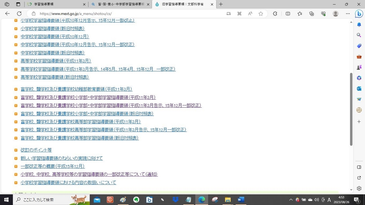
Task: Go back to the previous page
Action: pos(8,14)
